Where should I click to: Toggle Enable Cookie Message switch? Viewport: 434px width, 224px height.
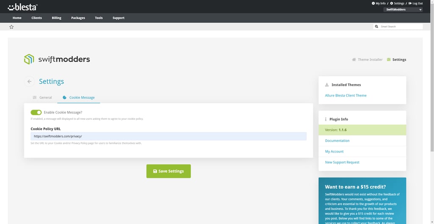[x=36, y=112]
